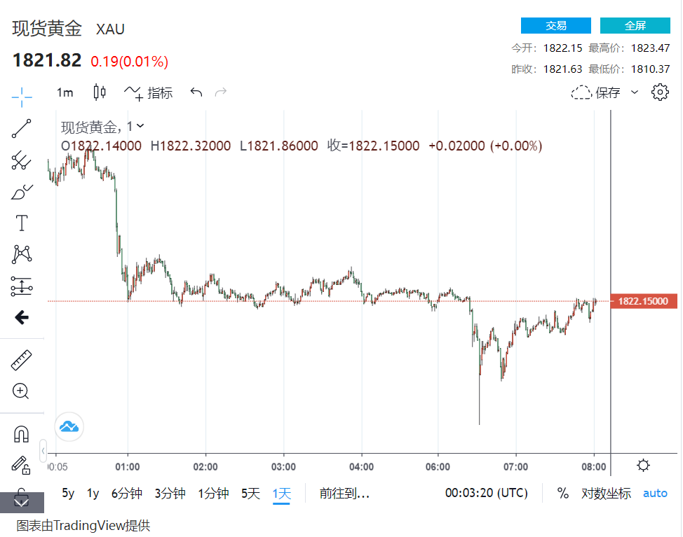
Task: Toggle magnet mode for drawing
Action: (x=22, y=435)
